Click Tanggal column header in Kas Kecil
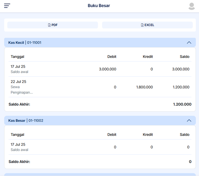Screen dimensions: 199x176 click(17, 57)
